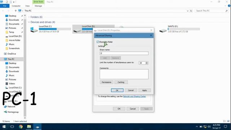Click the SANTU (F:) usage bar
Image resolution: width=231 pixels, height=130 pixels.
(184, 29)
